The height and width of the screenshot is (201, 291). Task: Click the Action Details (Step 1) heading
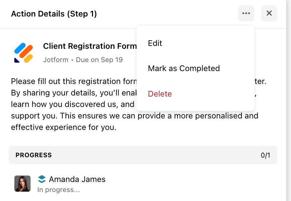(54, 14)
